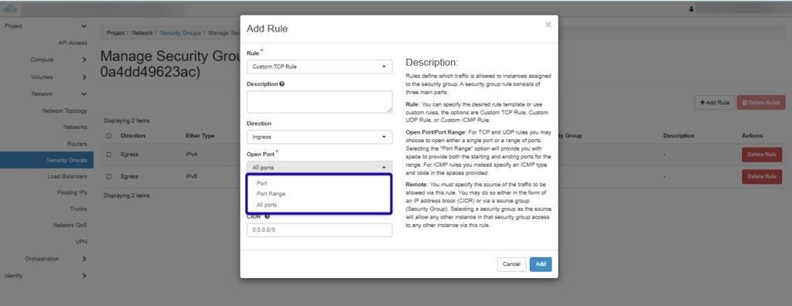Open API Access in the sidebar
Image resolution: width=792 pixels, height=306 pixels.
[x=73, y=43]
